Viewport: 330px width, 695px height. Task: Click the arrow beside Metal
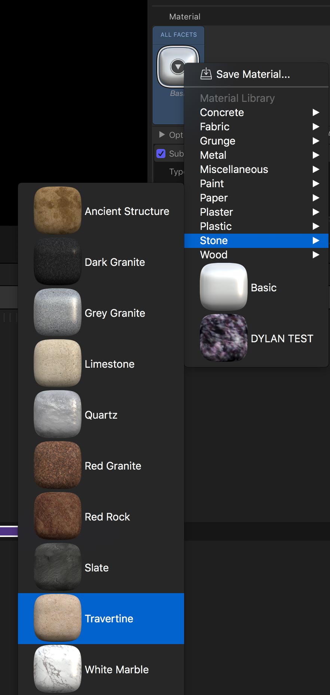click(x=316, y=155)
